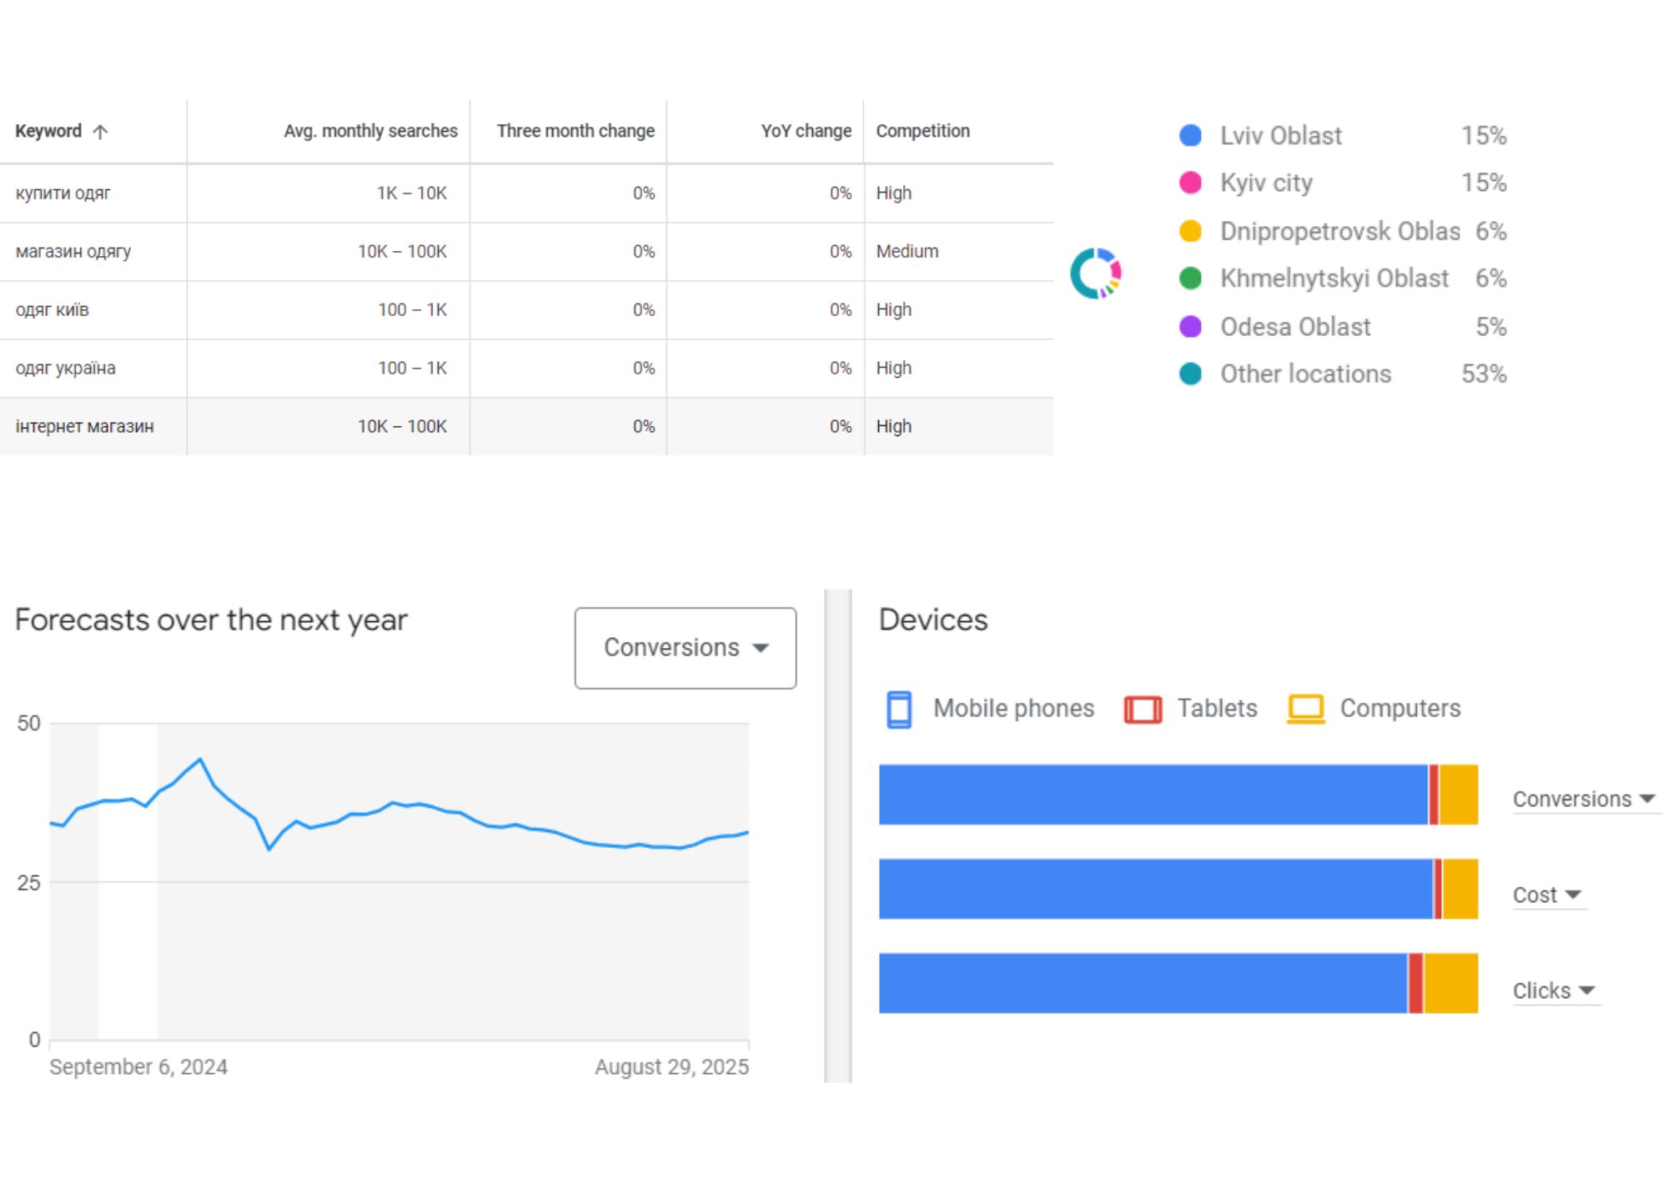Viewport: 1668px width, 1179px height.
Task: Click the blue mobile segment of Cost bar
Action: pyautogui.click(x=1156, y=889)
